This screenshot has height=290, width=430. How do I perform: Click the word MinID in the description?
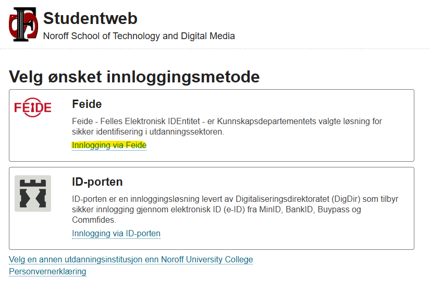tap(270, 209)
